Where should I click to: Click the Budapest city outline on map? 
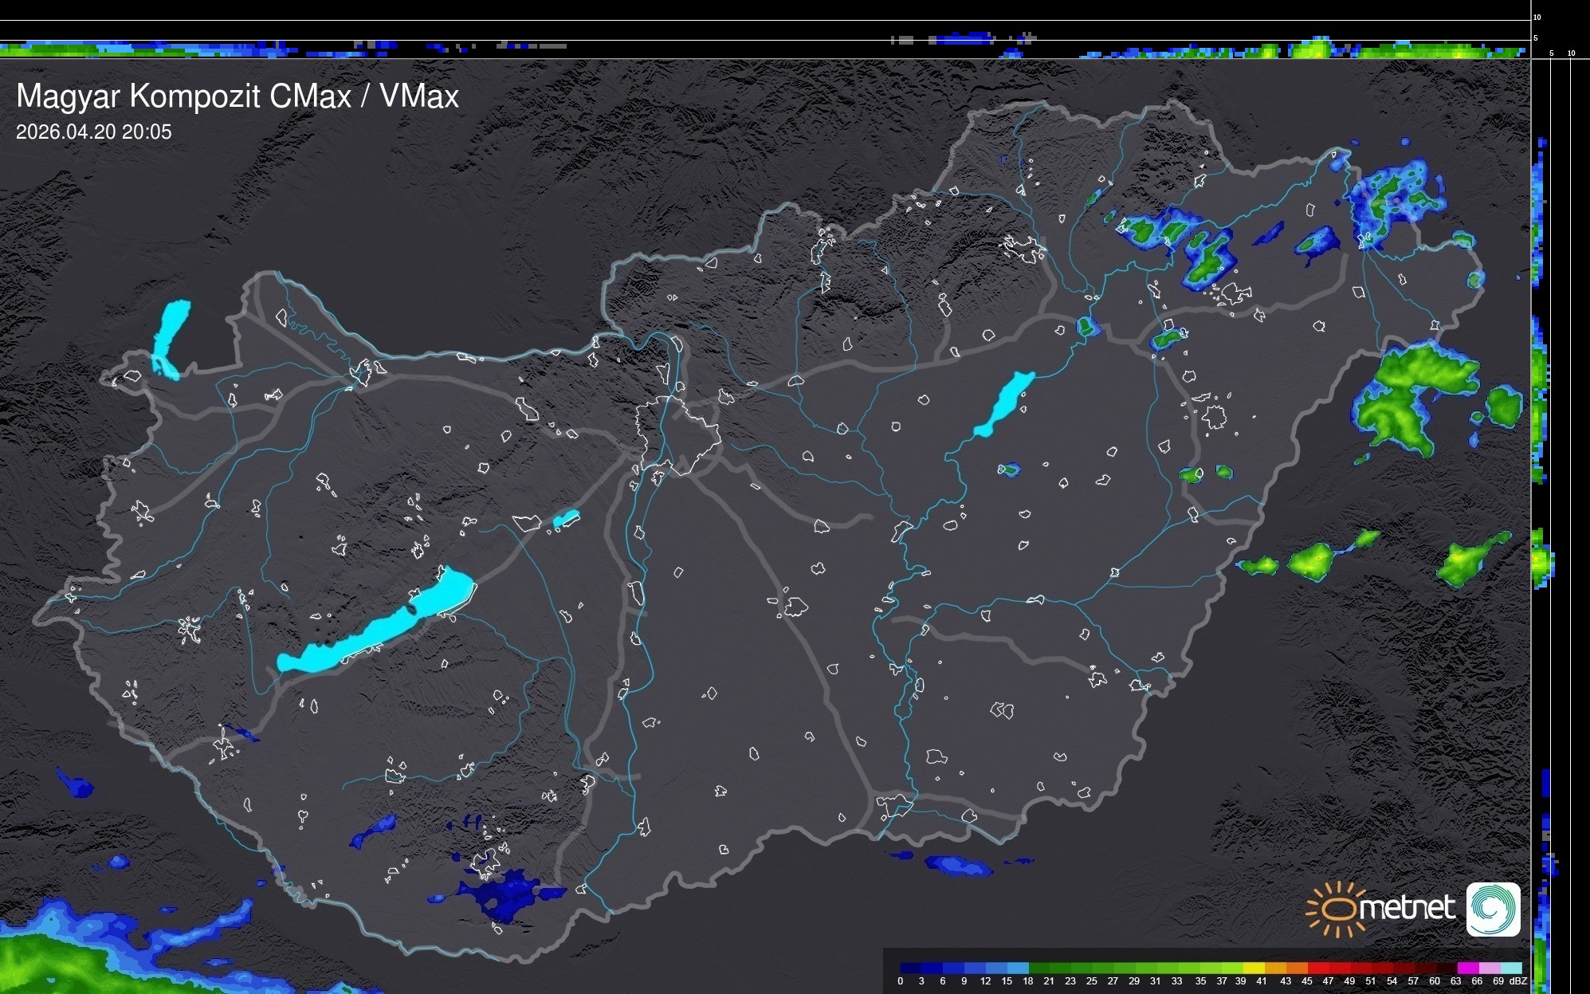(x=677, y=434)
